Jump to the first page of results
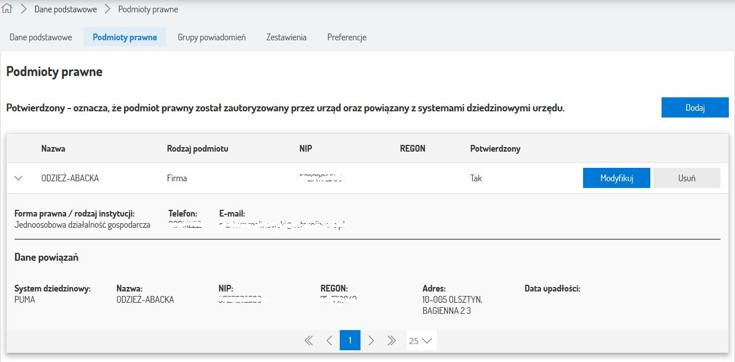The image size is (735, 362). pyautogui.click(x=308, y=341)
